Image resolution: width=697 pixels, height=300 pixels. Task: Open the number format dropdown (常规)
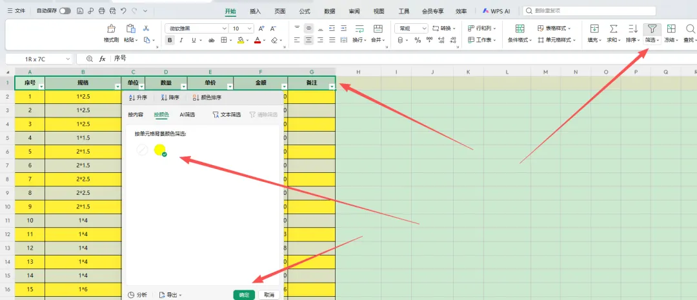pos(424,28)
